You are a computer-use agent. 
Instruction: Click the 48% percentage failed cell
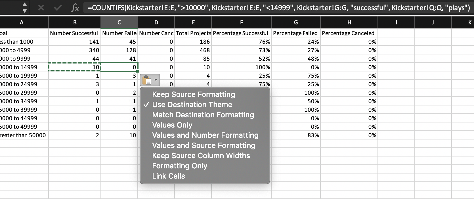[x=296, y=59]
